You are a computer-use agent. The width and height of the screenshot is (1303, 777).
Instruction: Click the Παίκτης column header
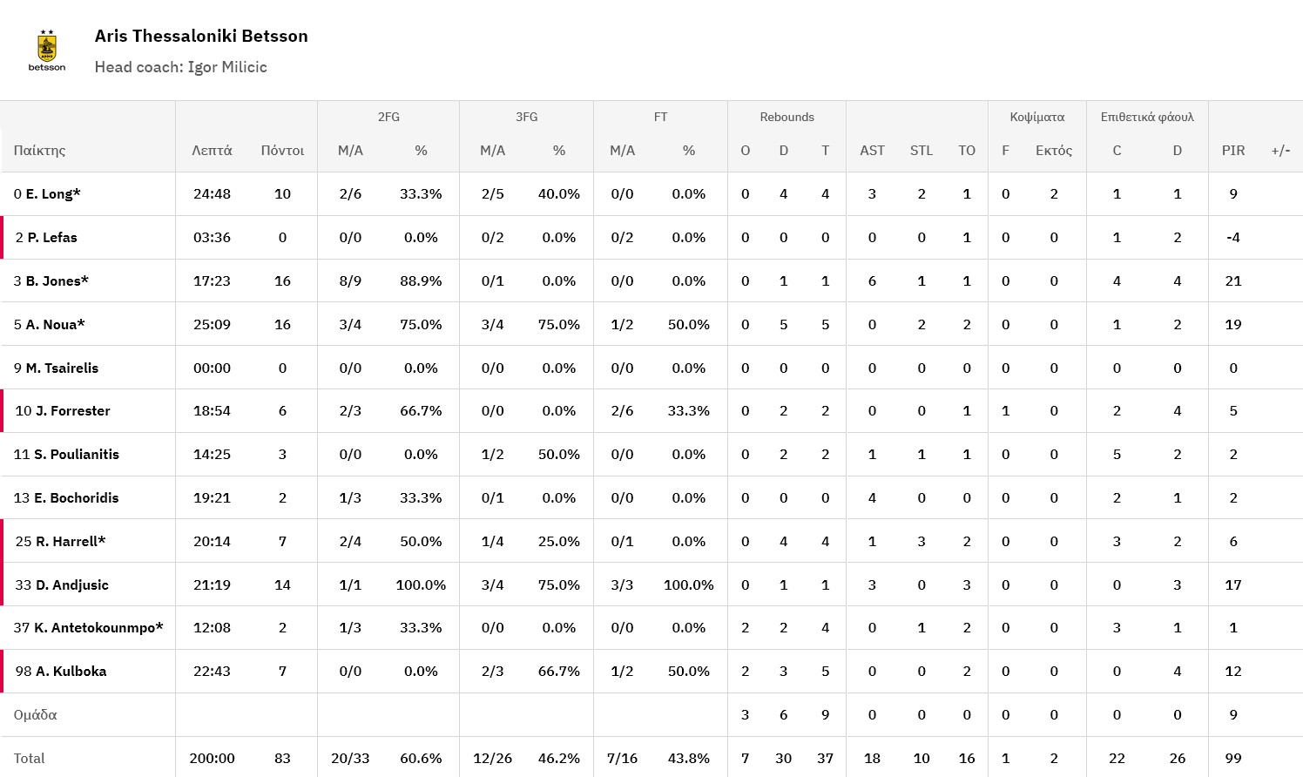(40, 151)
